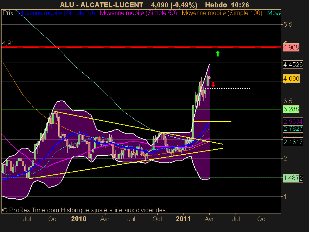The height and width of the screenshot is (232, 309).
Task: Select the Prix legend label
Action: [x=8, y=13]
